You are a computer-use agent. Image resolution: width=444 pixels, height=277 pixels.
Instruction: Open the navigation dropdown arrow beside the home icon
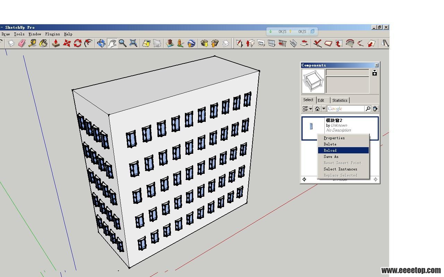pyautogui.click(x=324, y=109)
